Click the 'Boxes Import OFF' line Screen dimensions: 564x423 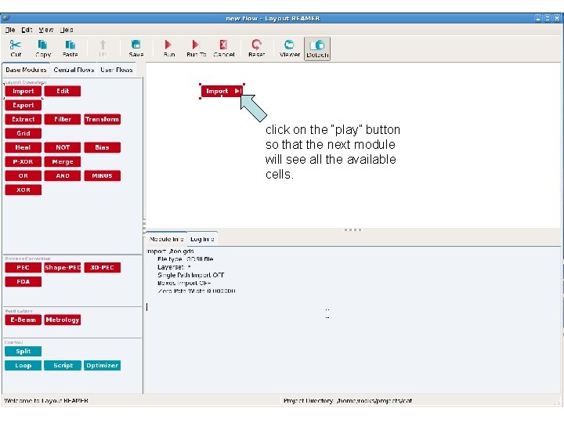[x=184, y=283]
